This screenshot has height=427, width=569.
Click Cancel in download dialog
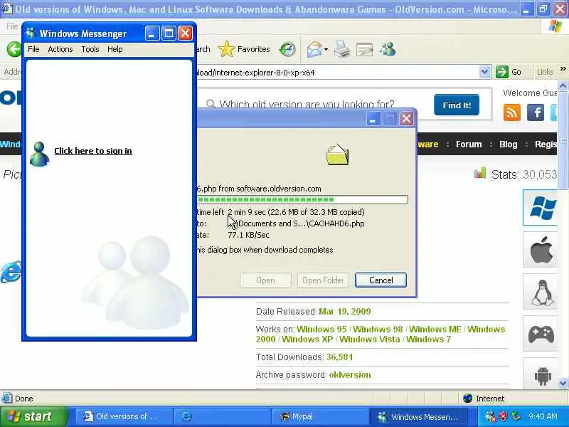pyautogui.click(x=381, y=280)
